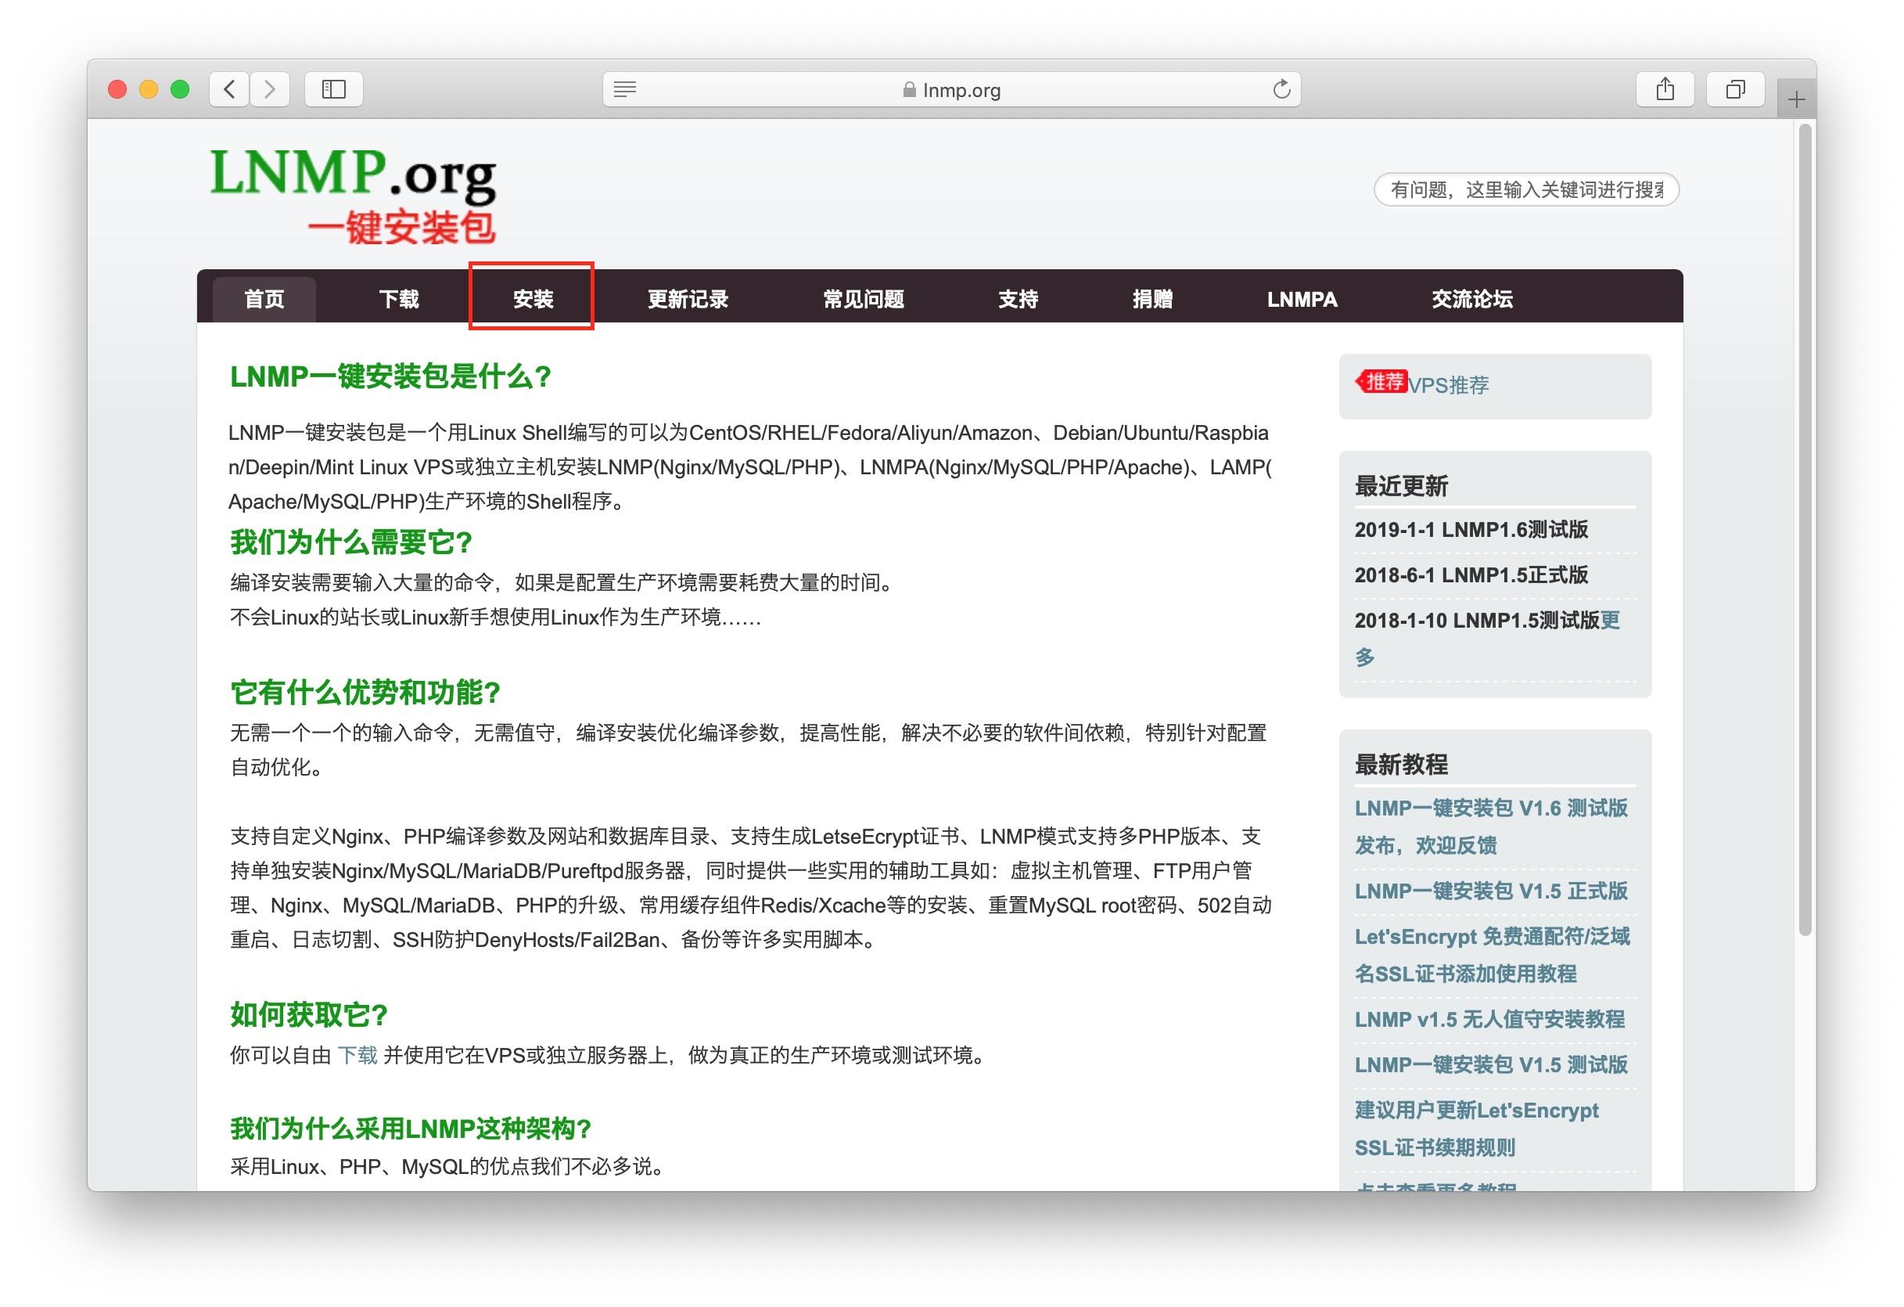Open 2018-6-1 LNMP1.5正式版 update entry

tap(1471, 574)
